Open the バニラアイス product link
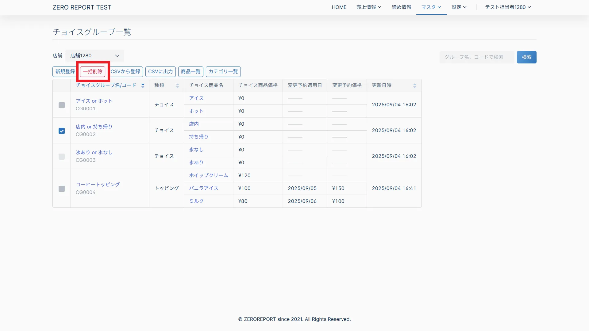Screen dimensions: 589x331 coord(203,188)
